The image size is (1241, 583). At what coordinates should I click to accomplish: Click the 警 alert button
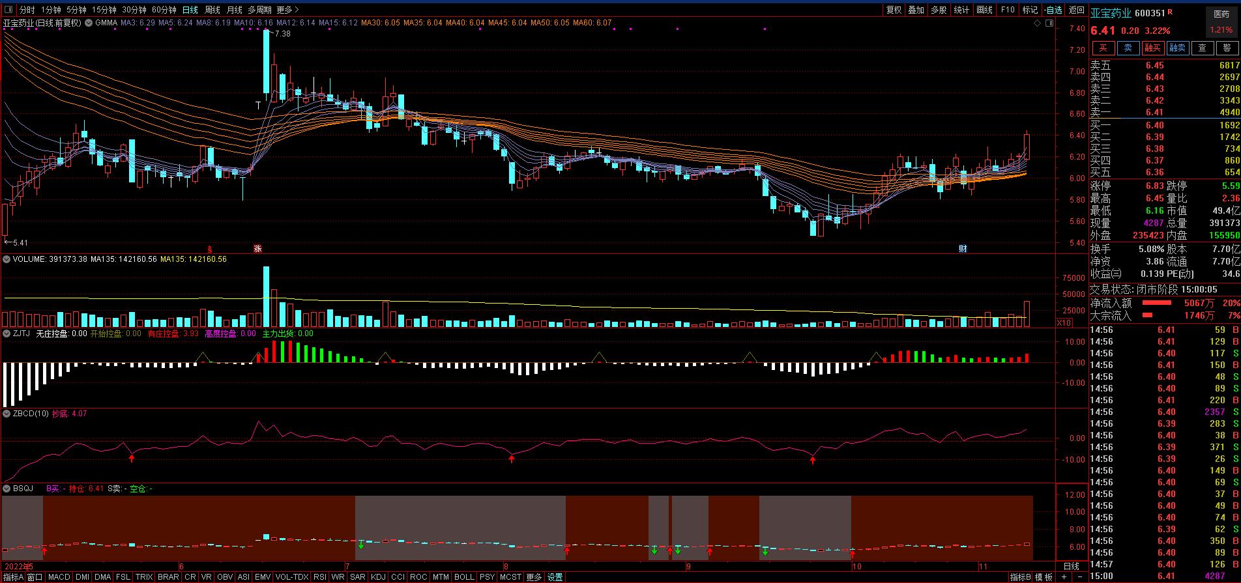pos(1227,48)
